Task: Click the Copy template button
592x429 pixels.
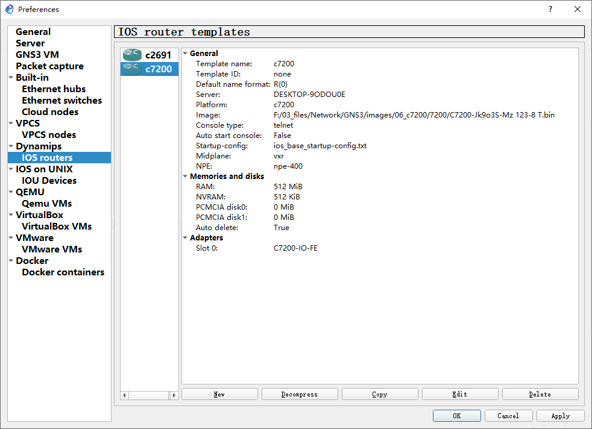Action: (380, 394)
